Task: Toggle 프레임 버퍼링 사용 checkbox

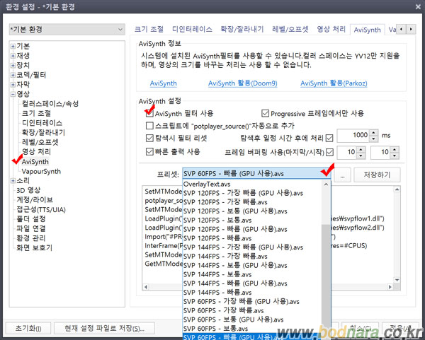Action: tap(329, 152)
